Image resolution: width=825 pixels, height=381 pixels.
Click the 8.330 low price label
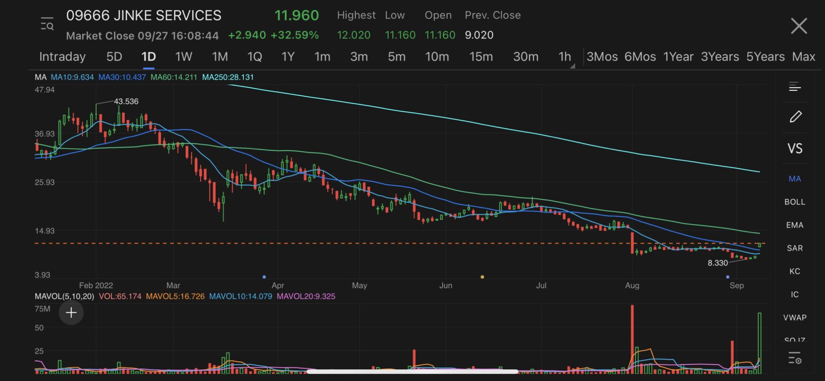click(x=718, y=263)
